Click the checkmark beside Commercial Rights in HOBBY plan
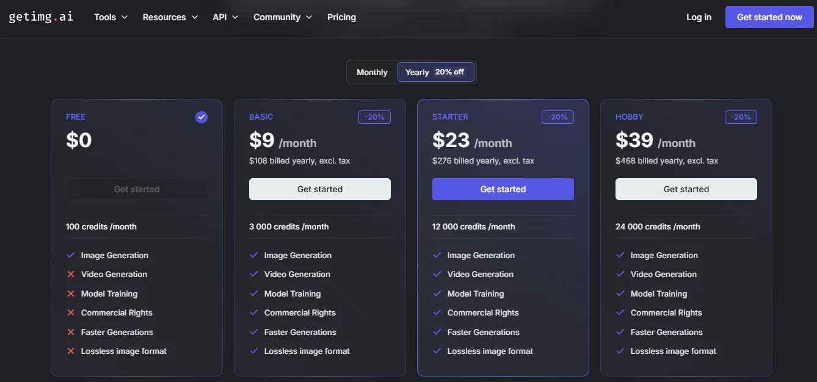The width and height of the screenshot is (817, 382). click(x=619, y=312)
